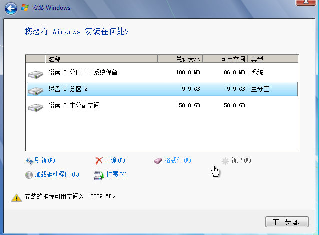Select the row 磁盘 0 未分配空间

pos(162,105)
